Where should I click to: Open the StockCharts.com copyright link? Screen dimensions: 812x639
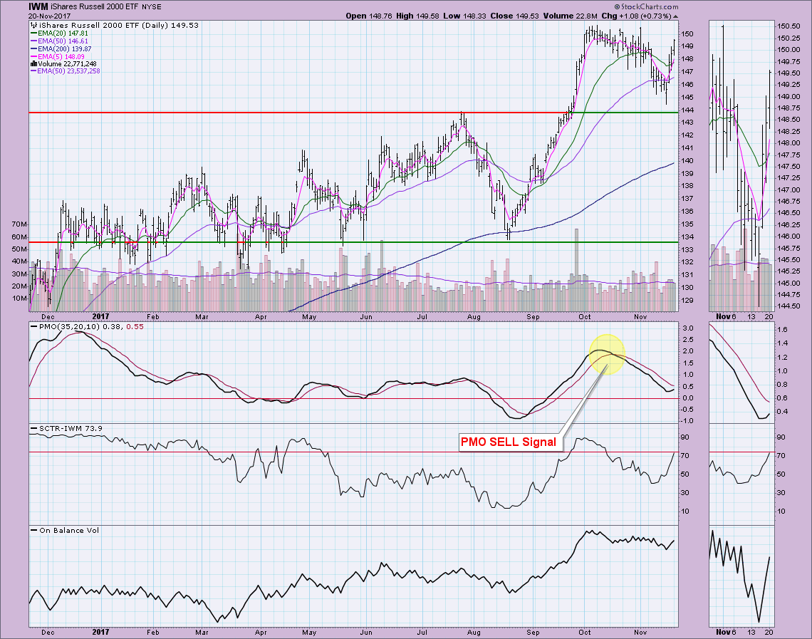tap(646, 6)
